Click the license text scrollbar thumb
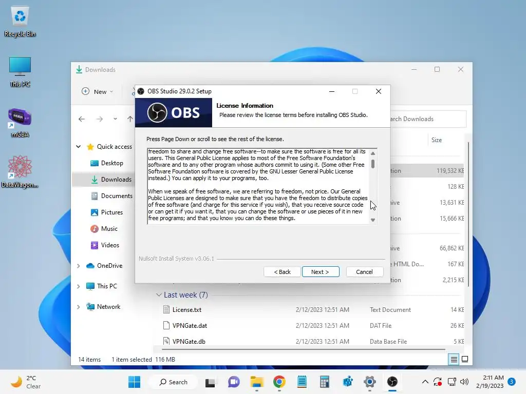This screenshot has width=526, height=394. tap(373, 164)
